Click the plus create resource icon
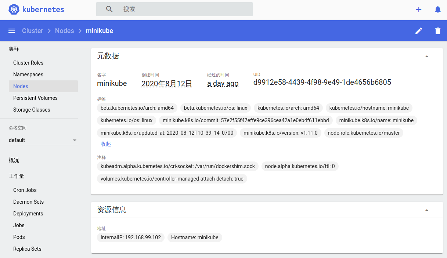Screen dimensions: 447x258 (419, 10)
